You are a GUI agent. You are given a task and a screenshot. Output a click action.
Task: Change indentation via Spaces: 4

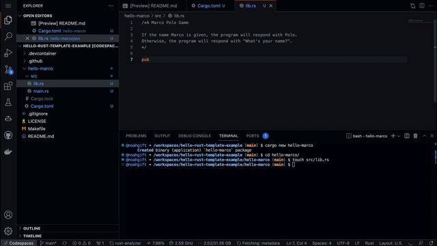tap(322, 243)
